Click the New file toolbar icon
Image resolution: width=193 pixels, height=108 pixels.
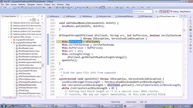pyautogui.click(x=2, y=7)
